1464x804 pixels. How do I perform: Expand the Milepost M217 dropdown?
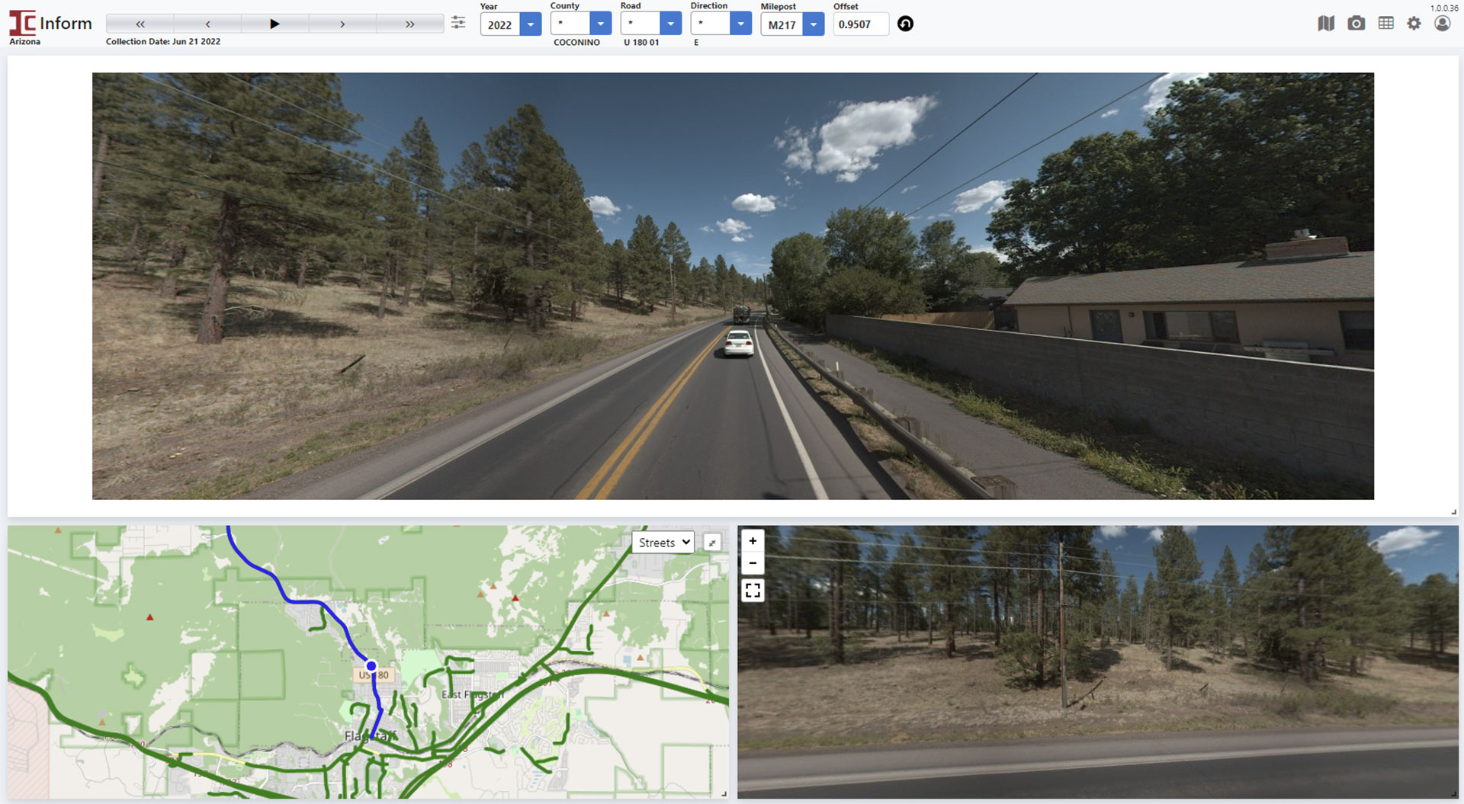814,24
